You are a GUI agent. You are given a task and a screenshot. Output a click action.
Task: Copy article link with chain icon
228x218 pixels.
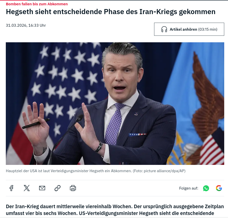[58, 188]
